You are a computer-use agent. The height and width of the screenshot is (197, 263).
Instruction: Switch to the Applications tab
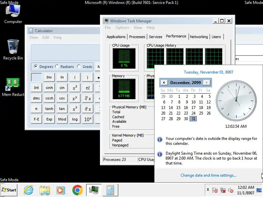point(116,37)
